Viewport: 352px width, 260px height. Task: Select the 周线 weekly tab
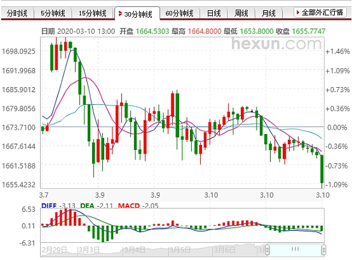(241, 13)
